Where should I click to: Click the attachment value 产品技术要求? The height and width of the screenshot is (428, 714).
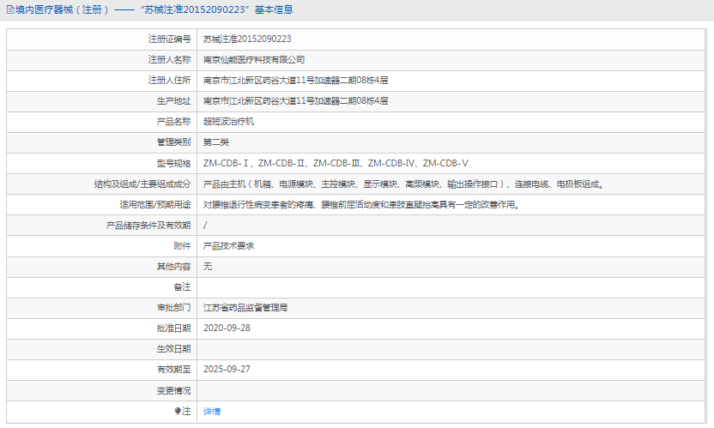[228, 246]
